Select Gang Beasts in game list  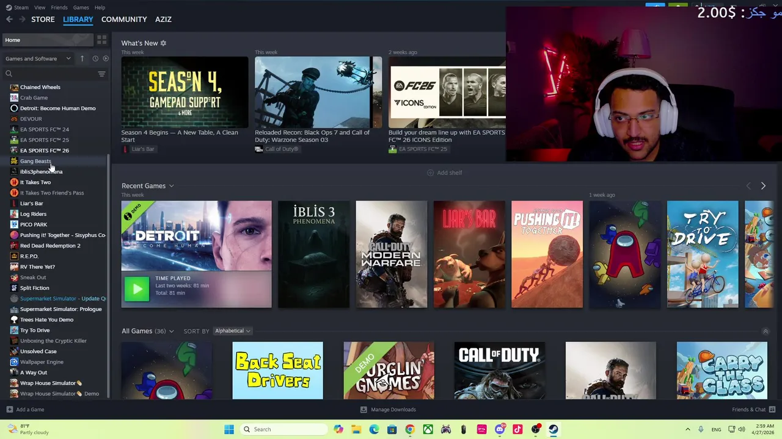coord(35,161)
